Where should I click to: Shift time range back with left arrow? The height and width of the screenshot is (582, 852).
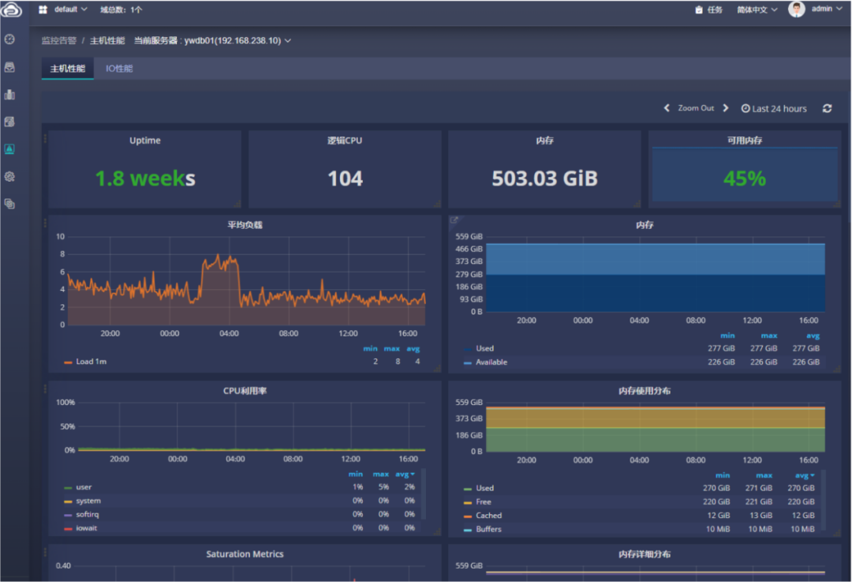click(x=667, y=108)
